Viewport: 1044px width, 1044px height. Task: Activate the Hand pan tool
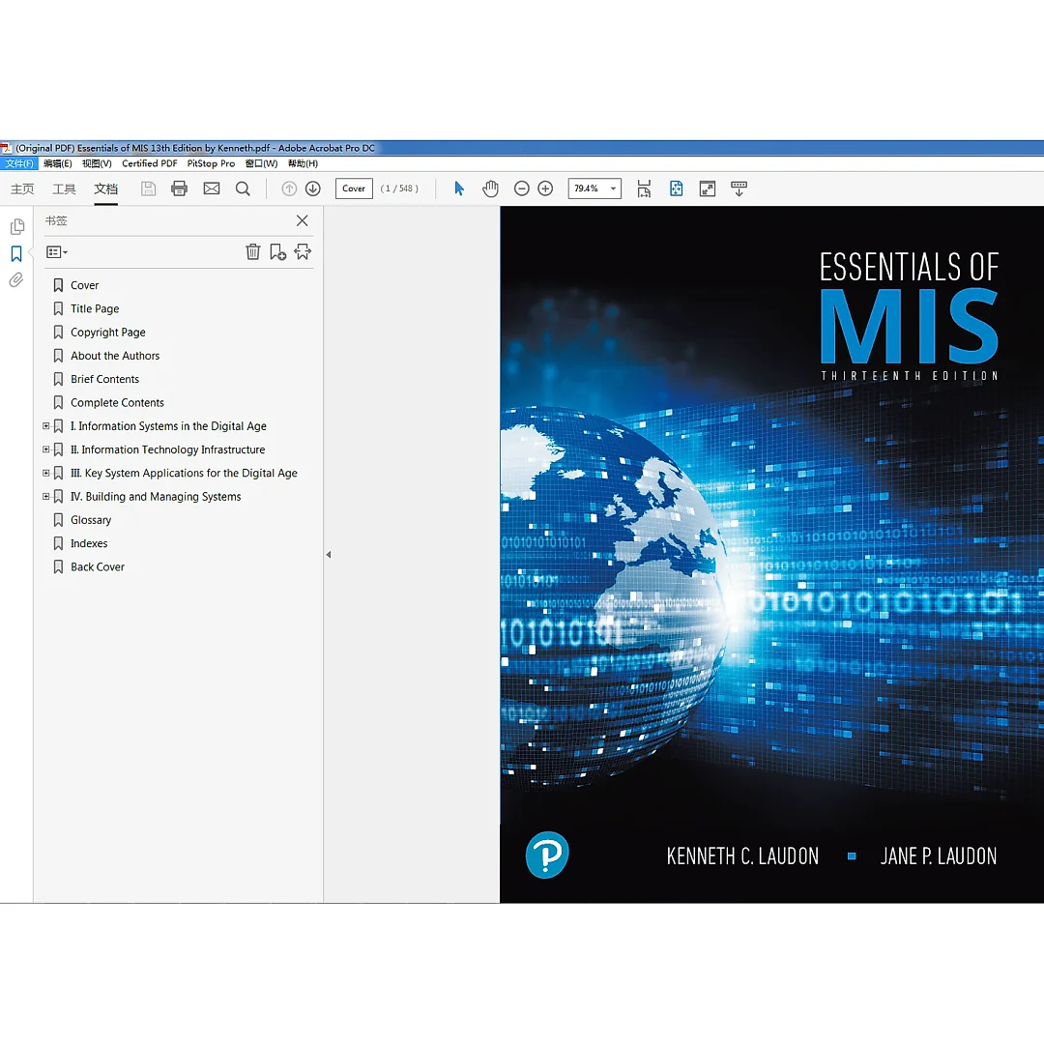point(490,188)
